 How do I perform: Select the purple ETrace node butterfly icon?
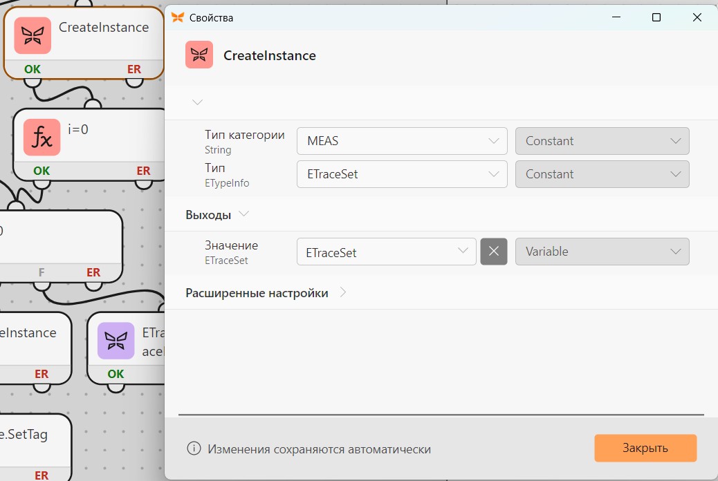tap(116, 341)
